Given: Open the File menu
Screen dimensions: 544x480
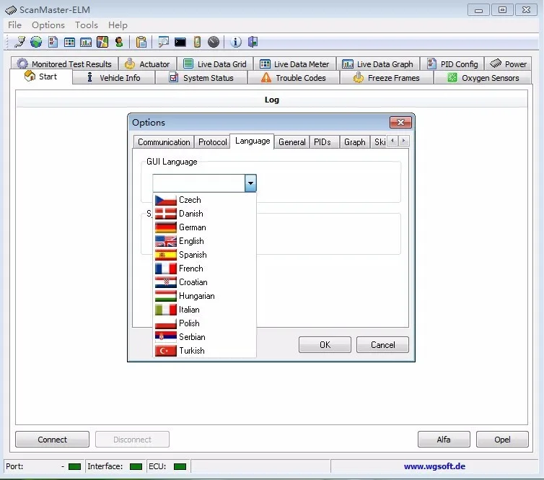Looking at the screenshot, I should pos(14,25).
